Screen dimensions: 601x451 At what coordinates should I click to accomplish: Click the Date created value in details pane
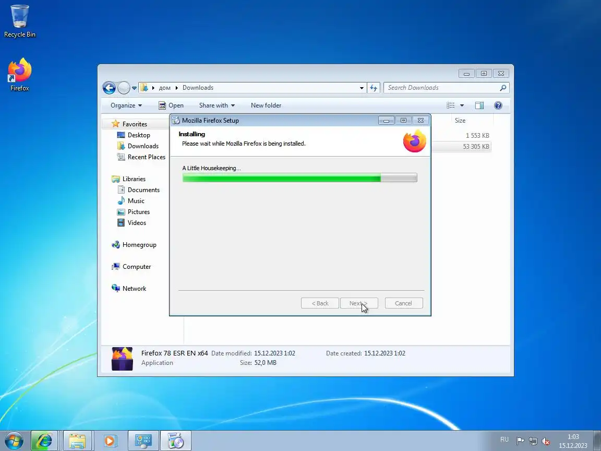[384, 353]
